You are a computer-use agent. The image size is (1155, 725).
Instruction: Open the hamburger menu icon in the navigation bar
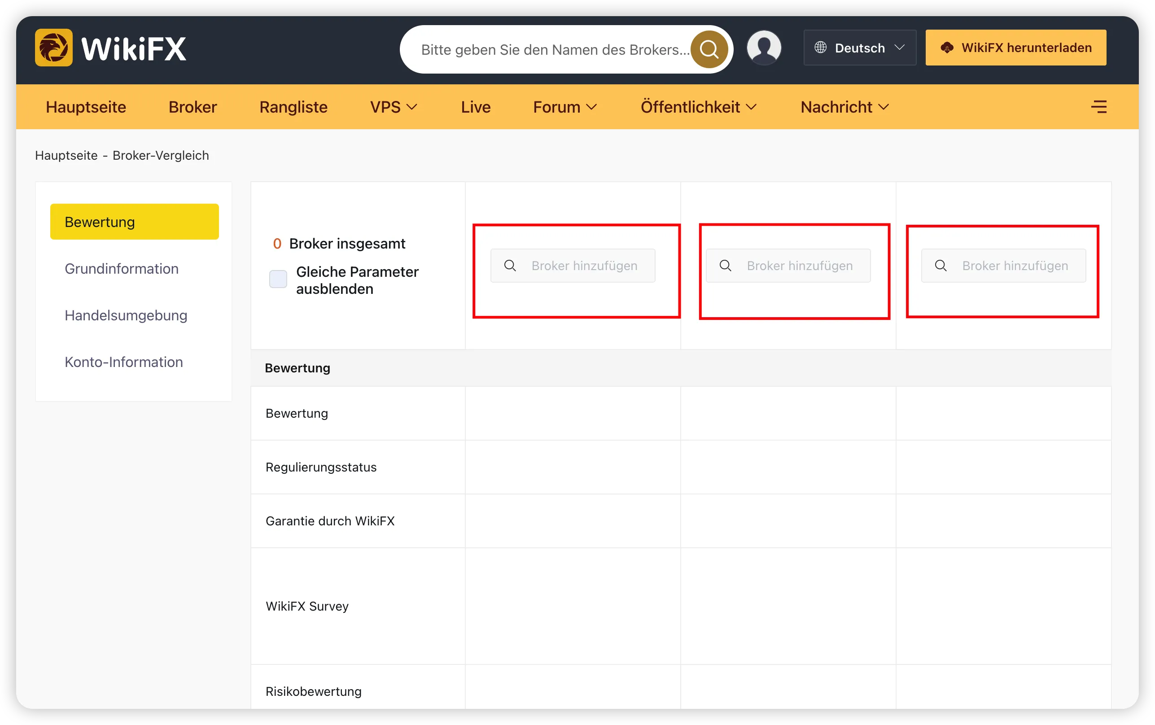1099,107
